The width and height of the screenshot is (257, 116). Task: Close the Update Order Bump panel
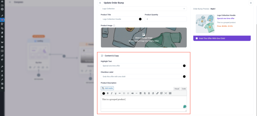click(251, 3)
